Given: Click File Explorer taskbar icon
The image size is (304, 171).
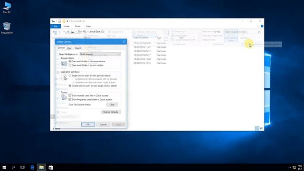Looking at the screenshot, I should click(41, 167).
